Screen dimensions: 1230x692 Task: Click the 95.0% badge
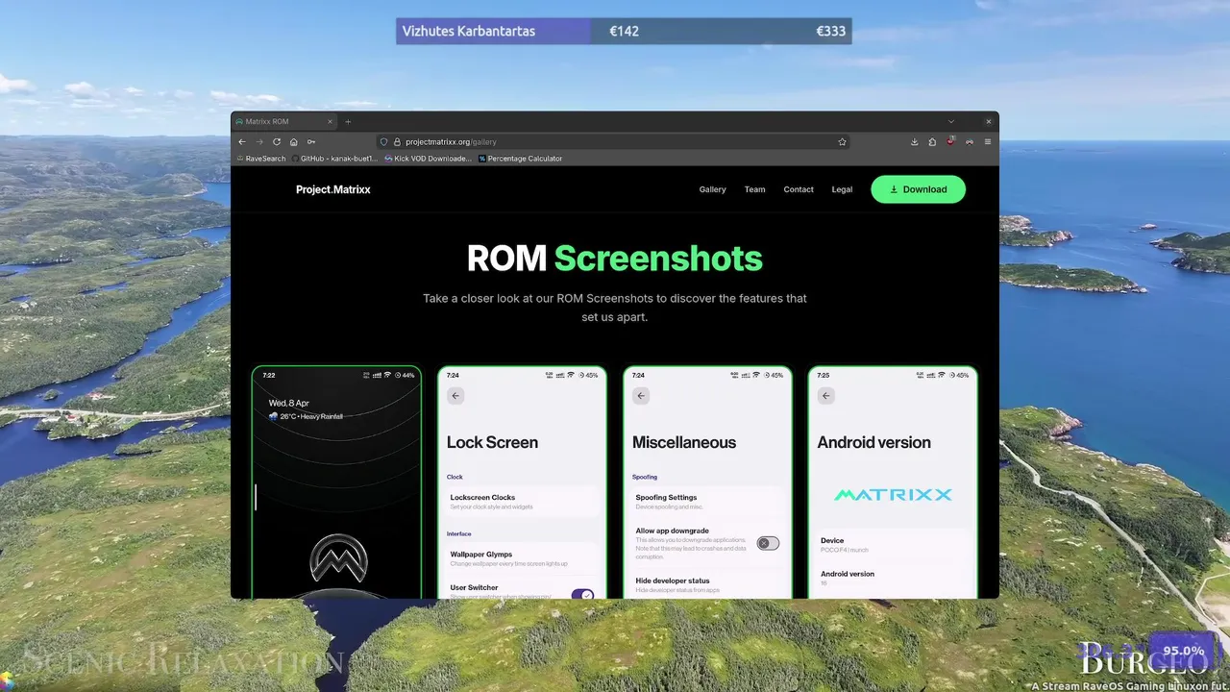click(x=1183, y=651)
